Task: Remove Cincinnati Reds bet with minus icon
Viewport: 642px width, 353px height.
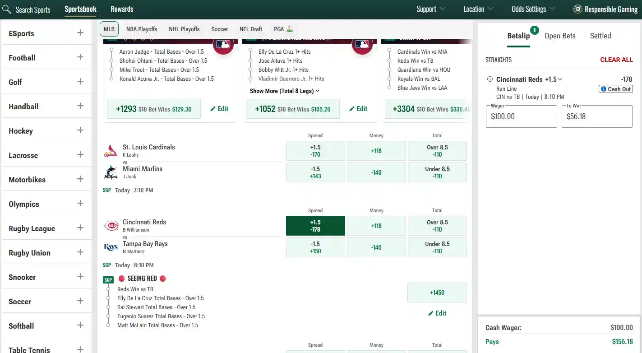Action: pyautogui.click(x=490, y=79)
